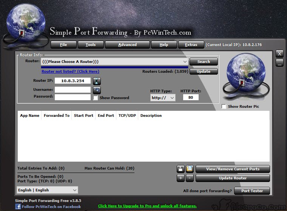The image size is (287, 211).
Task: Open the Advanced menu
Action: coord(127,45)
